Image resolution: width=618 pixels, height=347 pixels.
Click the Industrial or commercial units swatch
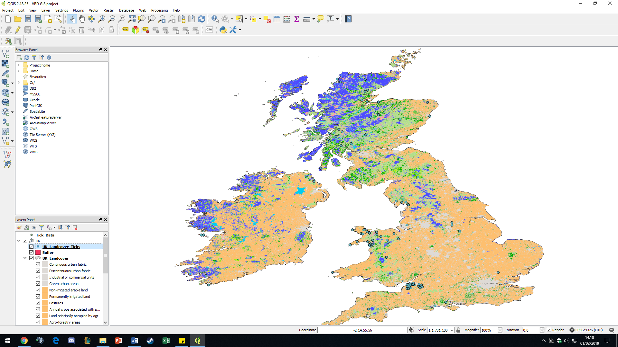[x=45, y=277]
